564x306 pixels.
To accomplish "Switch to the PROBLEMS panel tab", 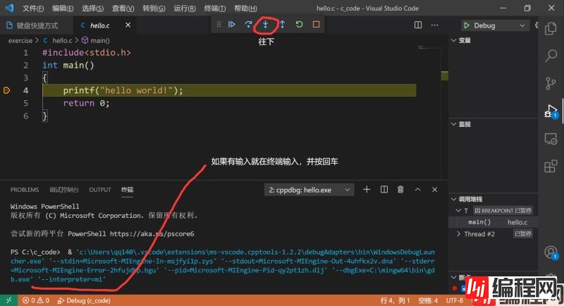I will coord(25,190).
